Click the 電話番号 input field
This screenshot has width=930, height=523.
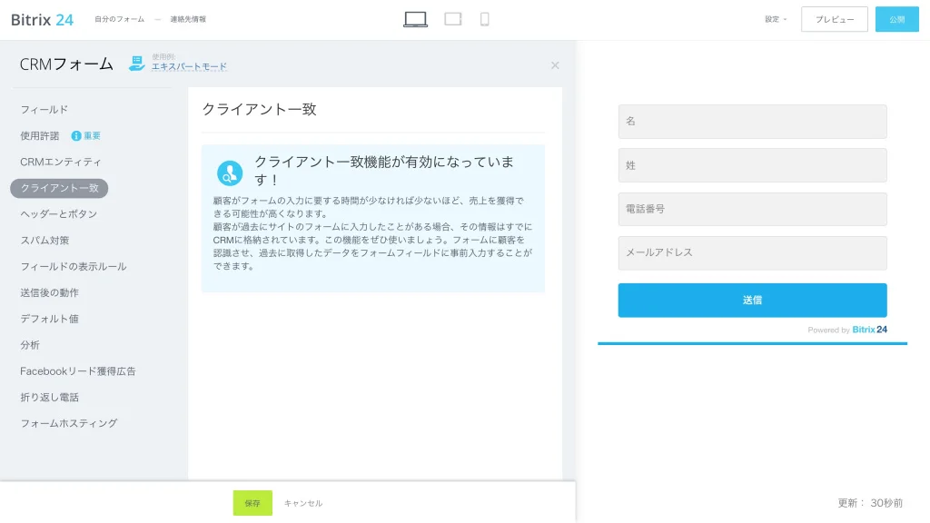coord(752,210)
